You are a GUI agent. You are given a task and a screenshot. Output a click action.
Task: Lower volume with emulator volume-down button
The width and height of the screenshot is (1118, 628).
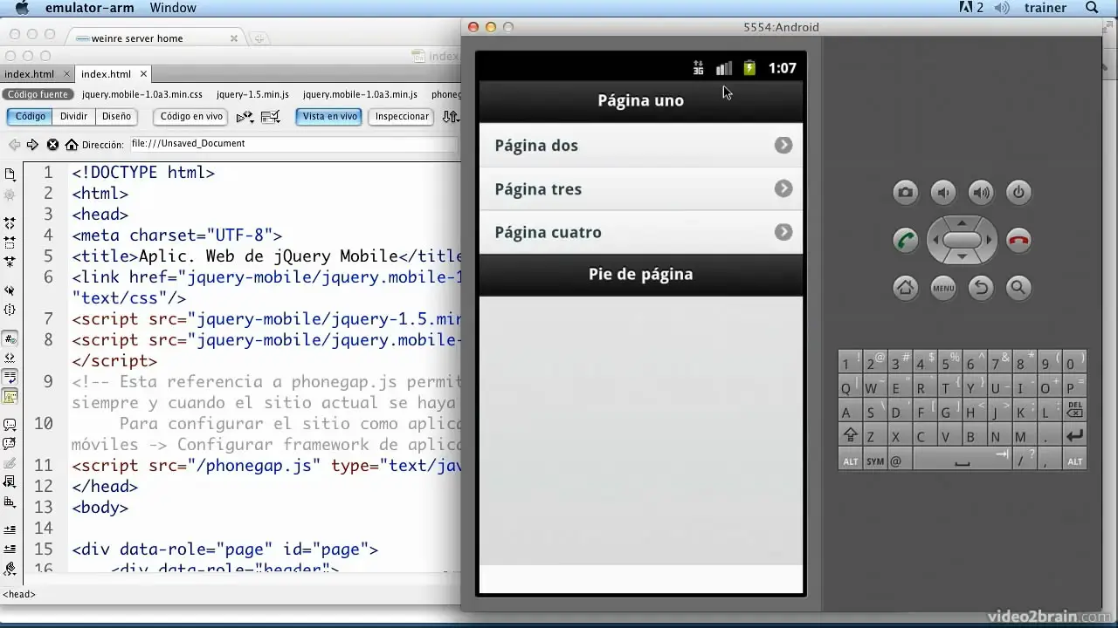pyautogui.click(x=943, y=193)
